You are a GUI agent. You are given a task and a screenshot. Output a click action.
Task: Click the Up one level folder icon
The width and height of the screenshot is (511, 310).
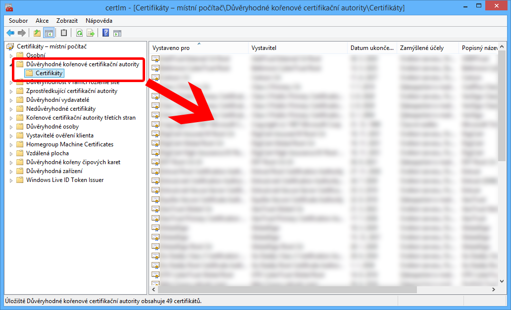(37, 33)
